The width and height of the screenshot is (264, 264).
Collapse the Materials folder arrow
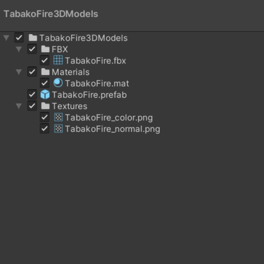pos(19,72)
